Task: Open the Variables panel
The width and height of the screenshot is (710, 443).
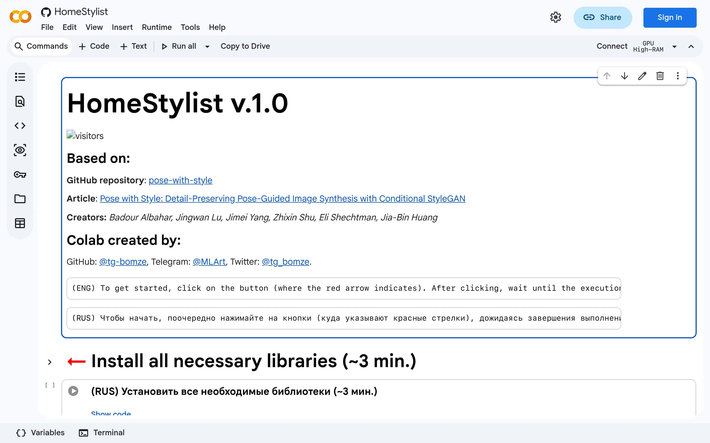Action: coord(40,433)
